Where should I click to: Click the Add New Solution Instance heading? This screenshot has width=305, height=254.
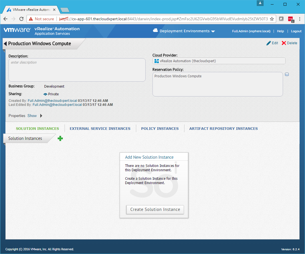point(149,157)
